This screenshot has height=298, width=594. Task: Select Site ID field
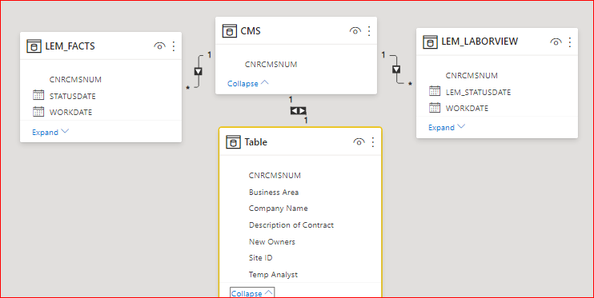[260, 258]
